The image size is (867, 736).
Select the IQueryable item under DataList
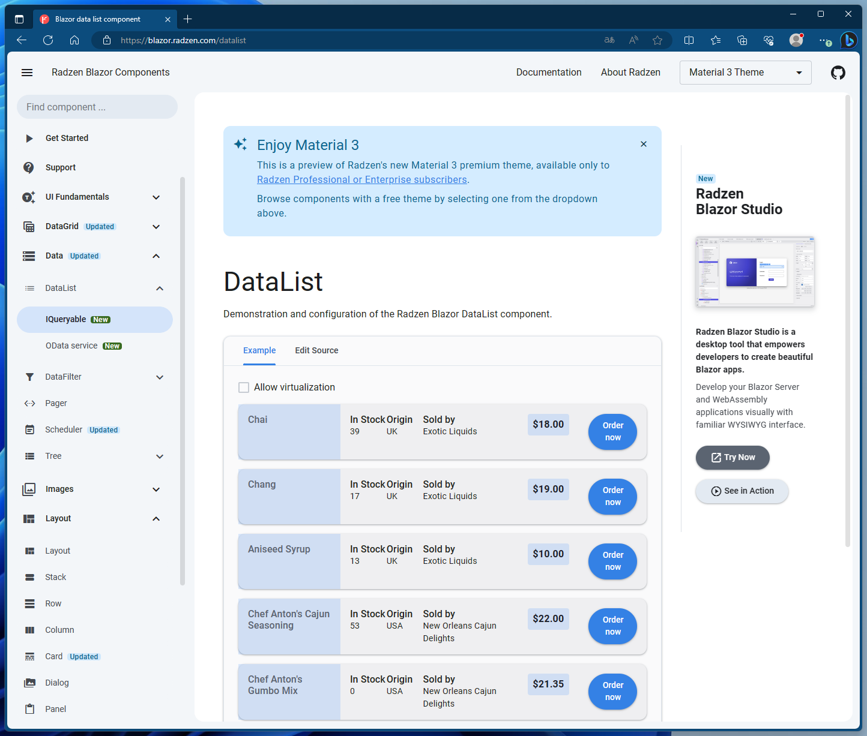click(66, 319)
